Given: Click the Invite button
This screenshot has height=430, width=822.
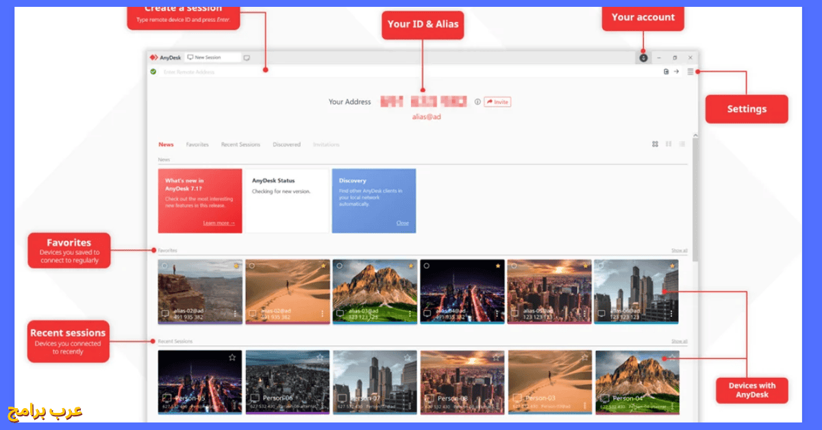Looking at the screenshot, I should (x=497, y=102).
